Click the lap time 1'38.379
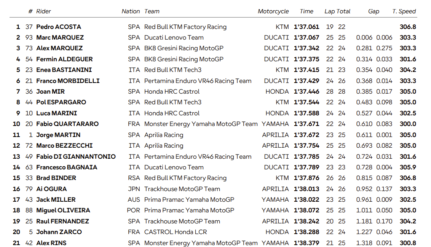Image resolution: width=431 pixels, height=247 pixels. (x=306, y=243)
